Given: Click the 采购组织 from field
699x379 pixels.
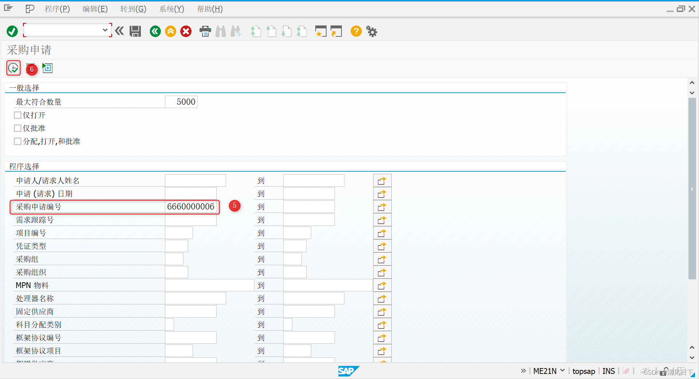Looking at the screenshot, I should pos(177,272).
